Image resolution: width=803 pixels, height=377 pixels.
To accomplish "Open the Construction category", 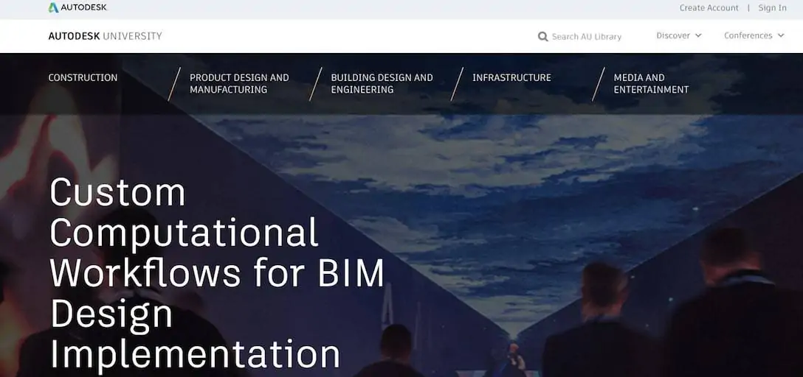I will pos(83,77).
